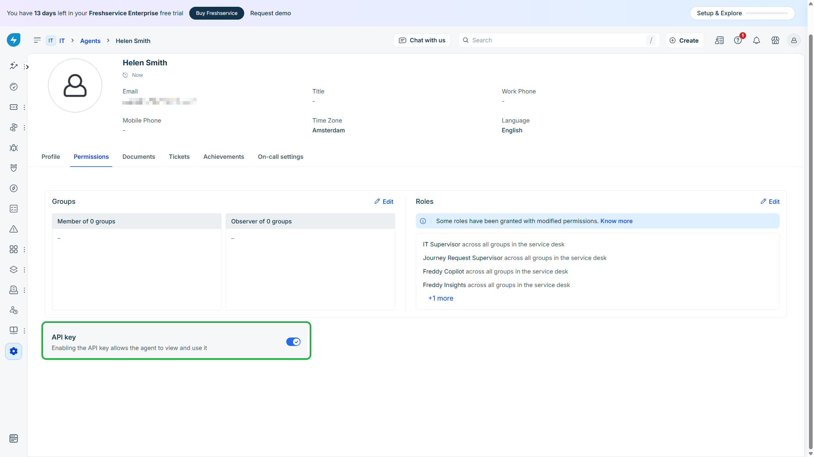Open the warning triangle alerts sidebar icon
The width and height of the screenshot is (814, 457).
[x=14, y=229]
